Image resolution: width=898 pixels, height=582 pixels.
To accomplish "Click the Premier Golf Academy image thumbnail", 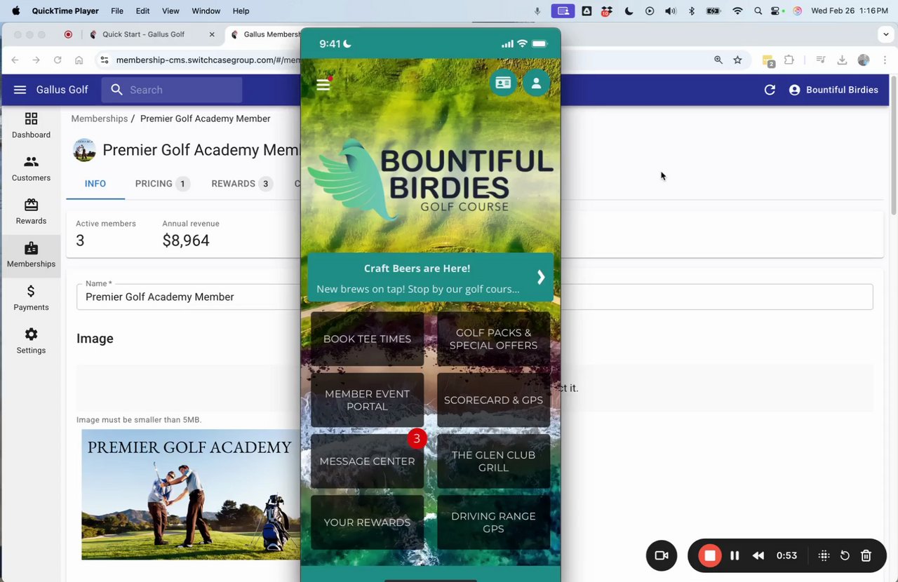I will (191, 494).
